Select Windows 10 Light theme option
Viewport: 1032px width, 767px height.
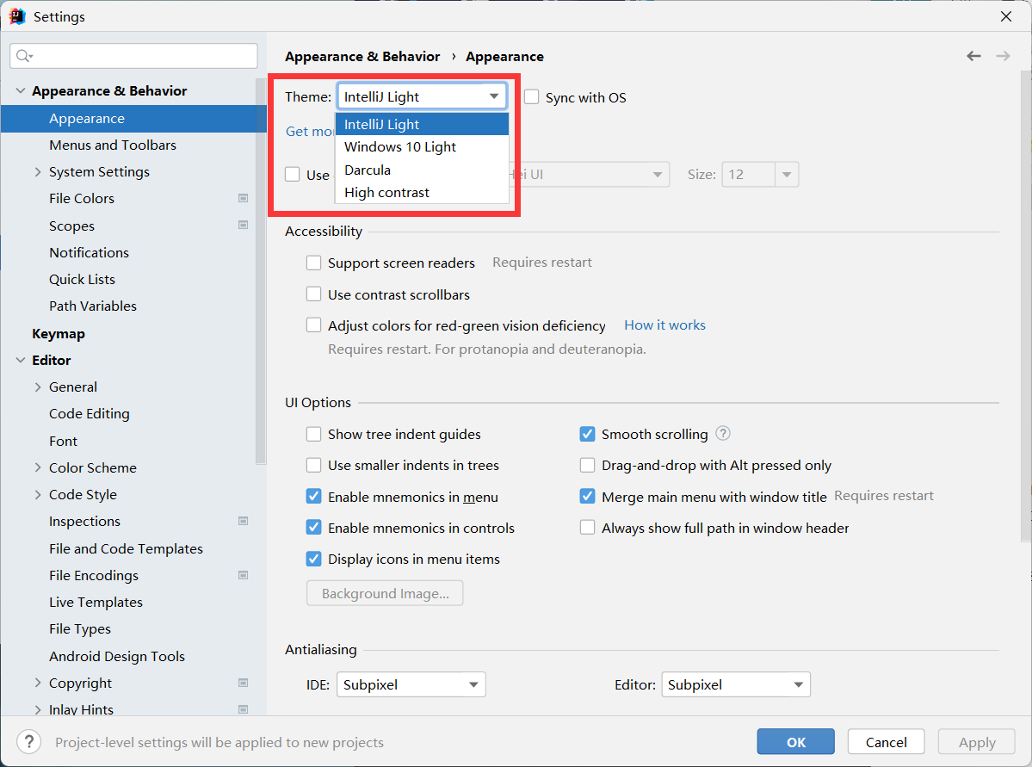(x=422, y=147)
